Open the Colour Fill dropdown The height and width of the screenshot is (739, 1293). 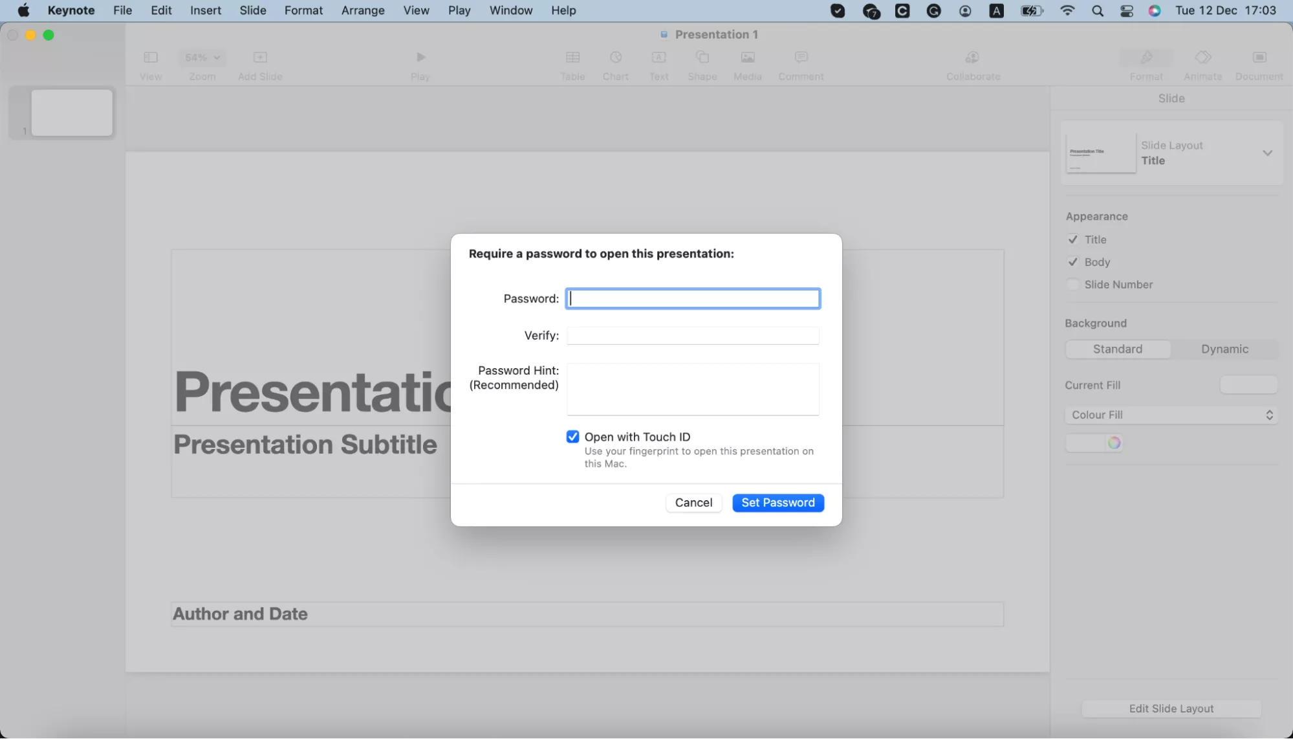(x=1171, y=415)
